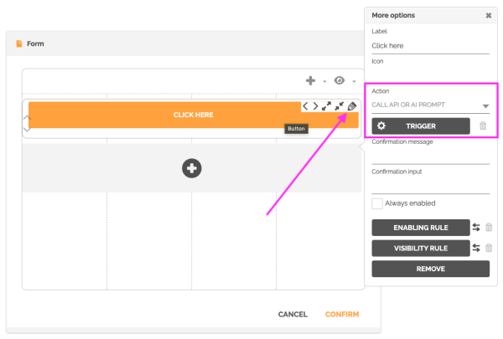
Task: Enable the Always enabled checkbox
Action: 377,203
